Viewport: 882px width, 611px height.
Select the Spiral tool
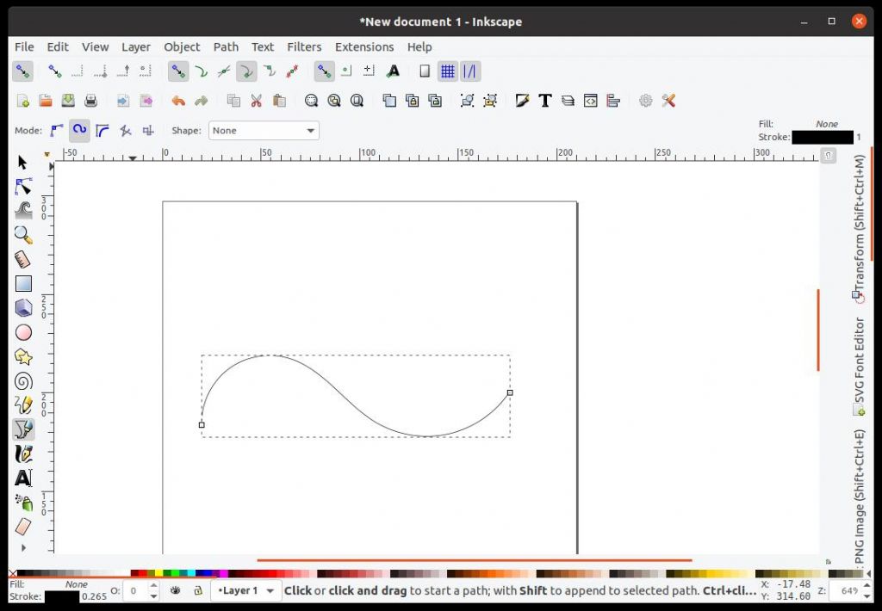pyautogui.click(x=23, y=381)
